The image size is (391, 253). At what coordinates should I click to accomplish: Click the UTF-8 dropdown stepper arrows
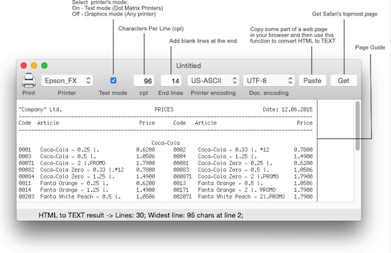point(290,80)
